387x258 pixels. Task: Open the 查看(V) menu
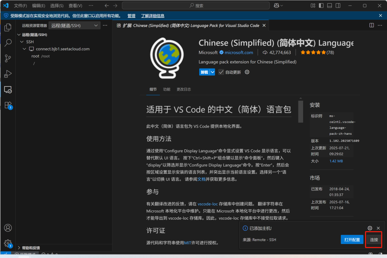[75, 5]
